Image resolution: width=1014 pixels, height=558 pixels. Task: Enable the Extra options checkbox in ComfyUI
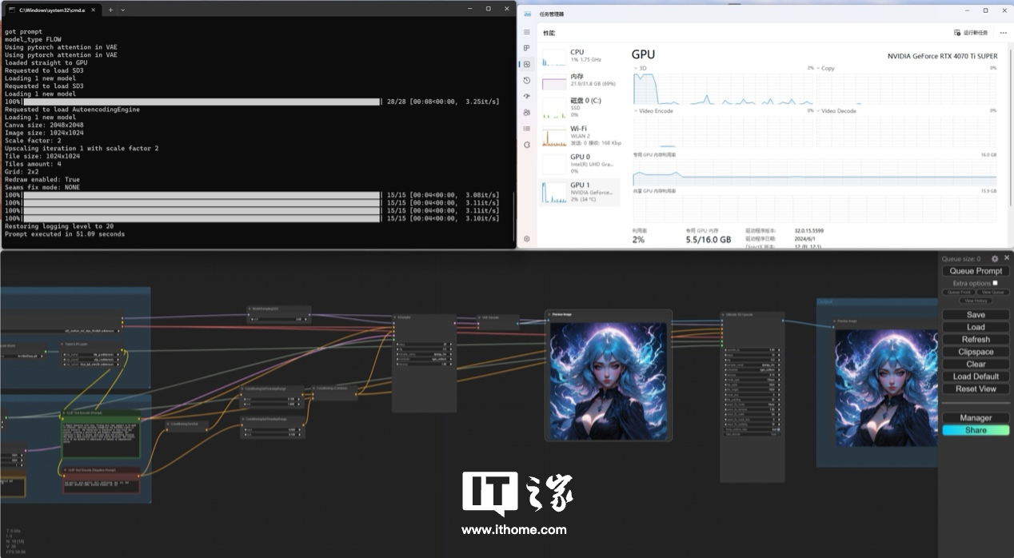tap(996, 283)
